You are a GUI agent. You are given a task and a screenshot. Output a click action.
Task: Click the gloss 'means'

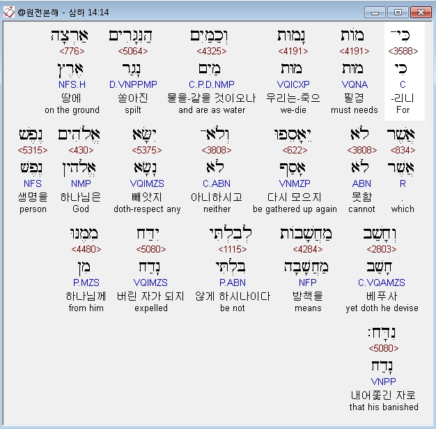pyautogui.click(x=308, y=308)
